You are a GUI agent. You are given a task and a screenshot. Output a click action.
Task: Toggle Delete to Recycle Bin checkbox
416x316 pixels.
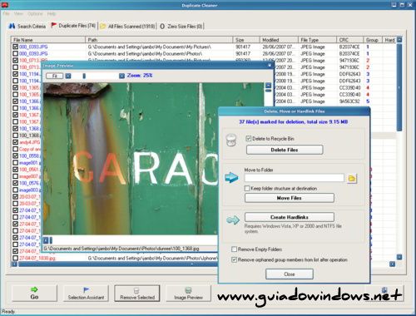249,138
